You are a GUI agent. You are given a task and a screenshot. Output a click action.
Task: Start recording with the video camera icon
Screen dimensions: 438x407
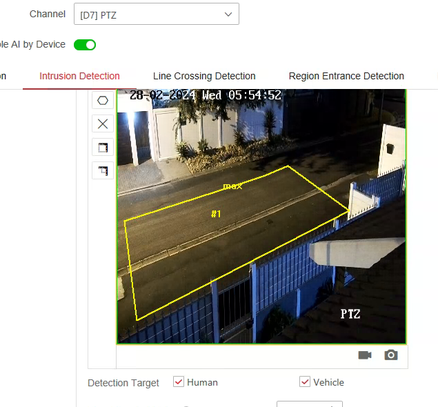pyautogui.click(x=365, y=355)
